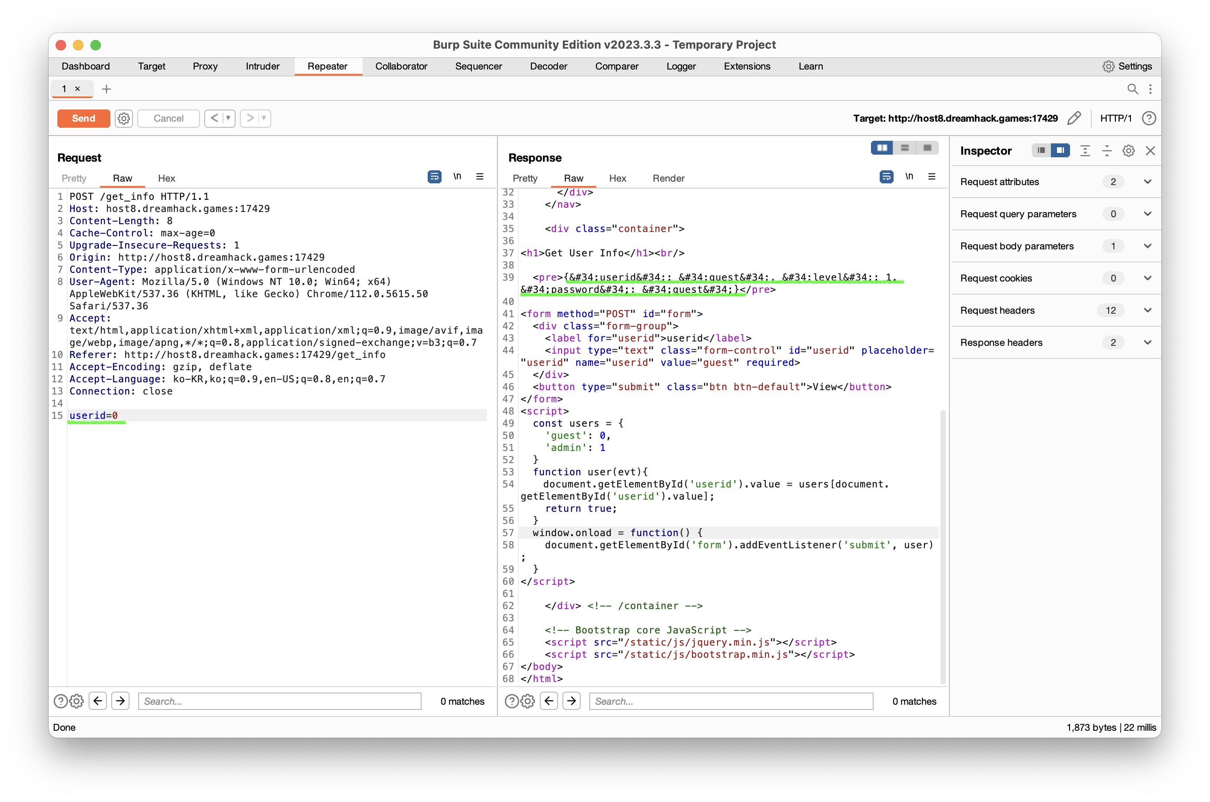Switch to the side-by-side layout view
The width and height of the screenshot is (1210, 802).
click(x=881, y=148)
